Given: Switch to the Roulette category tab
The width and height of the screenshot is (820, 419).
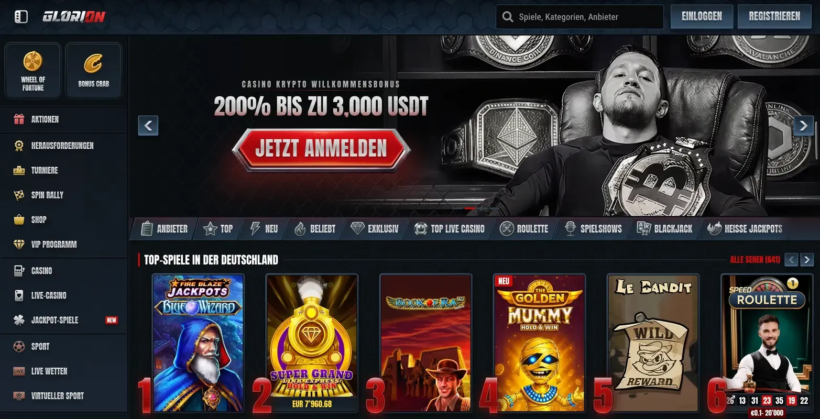Looking at the screenshot, I should (x=524, y=229).
